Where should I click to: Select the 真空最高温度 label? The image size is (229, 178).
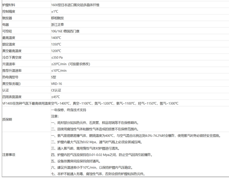tap(12, 51)
